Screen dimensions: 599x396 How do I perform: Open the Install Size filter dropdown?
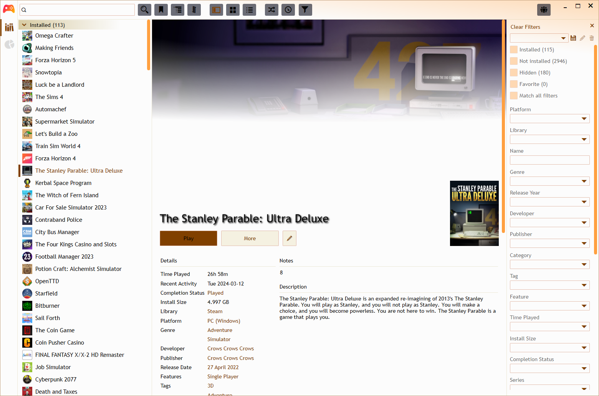click(549, 348)
